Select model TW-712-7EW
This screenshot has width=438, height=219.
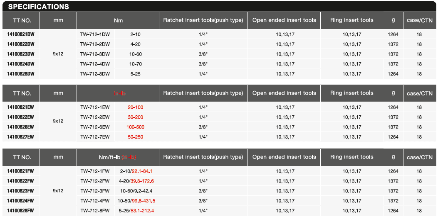click(95, 137)
